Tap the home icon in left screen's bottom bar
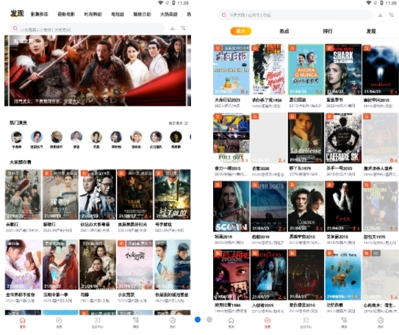Screen dimensions: 399x335 [x=23, y=320]
